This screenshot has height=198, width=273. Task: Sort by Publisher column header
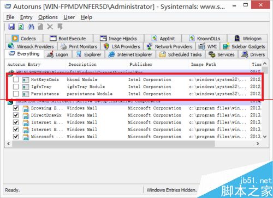[157, 64]
